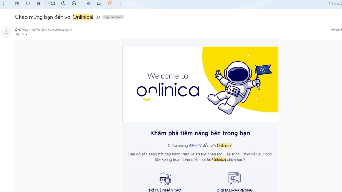Remove the 'Hộp thư đến' label chip

click(x=122, y=17)
